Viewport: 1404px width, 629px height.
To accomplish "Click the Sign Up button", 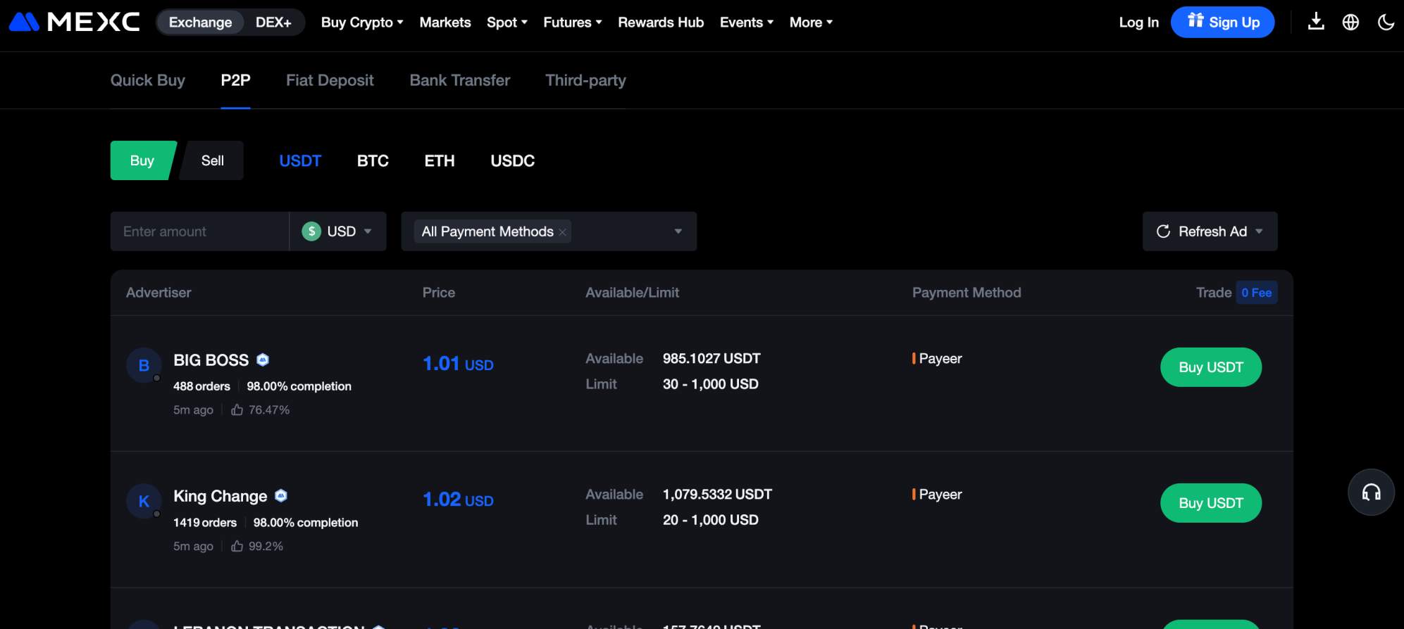I will pos(1222,22).
